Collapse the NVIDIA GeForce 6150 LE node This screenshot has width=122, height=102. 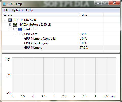tap(10, 25)
